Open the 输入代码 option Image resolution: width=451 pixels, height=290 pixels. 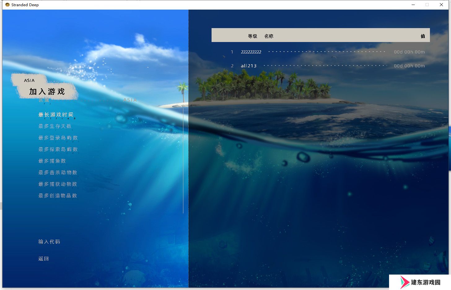tap(49, 242)
